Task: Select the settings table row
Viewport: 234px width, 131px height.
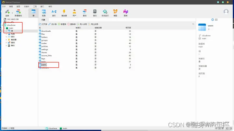Action: click(85, 49)
